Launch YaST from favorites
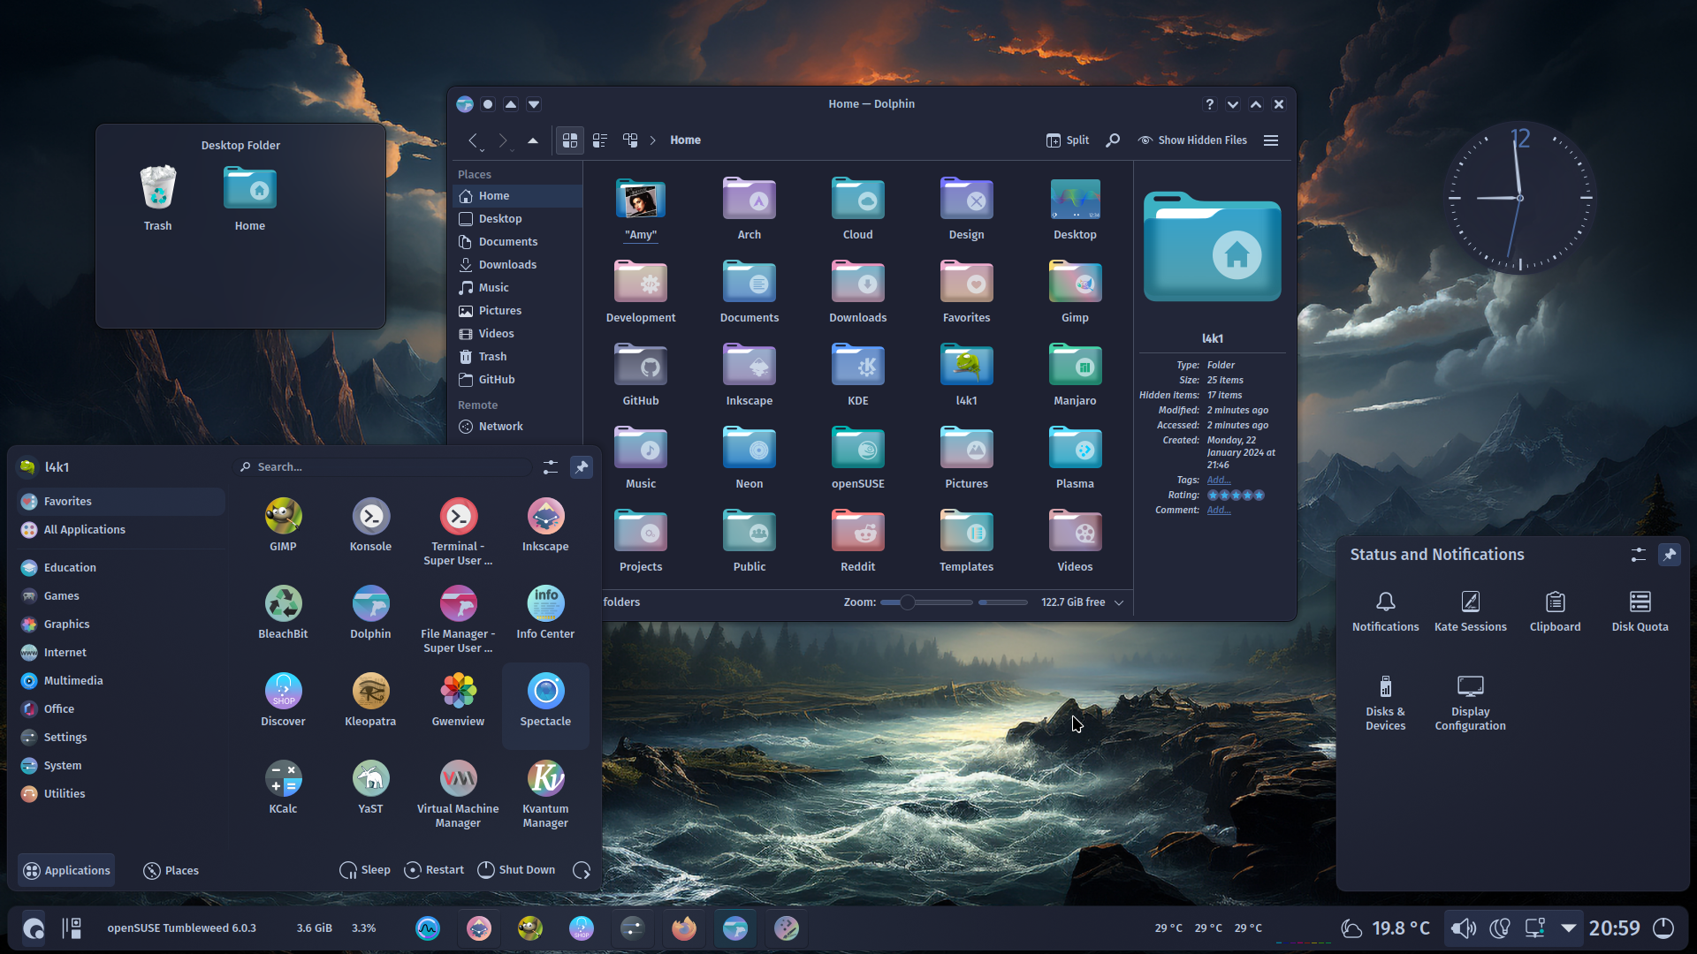The image size is (1697, 954). tap(370, 787)
